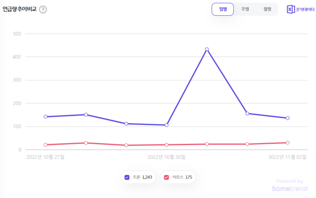This screenshot has width=316, height=198.
Task: Click the first blue point on 2022년 10월 27일
Action: click(46, 117)
